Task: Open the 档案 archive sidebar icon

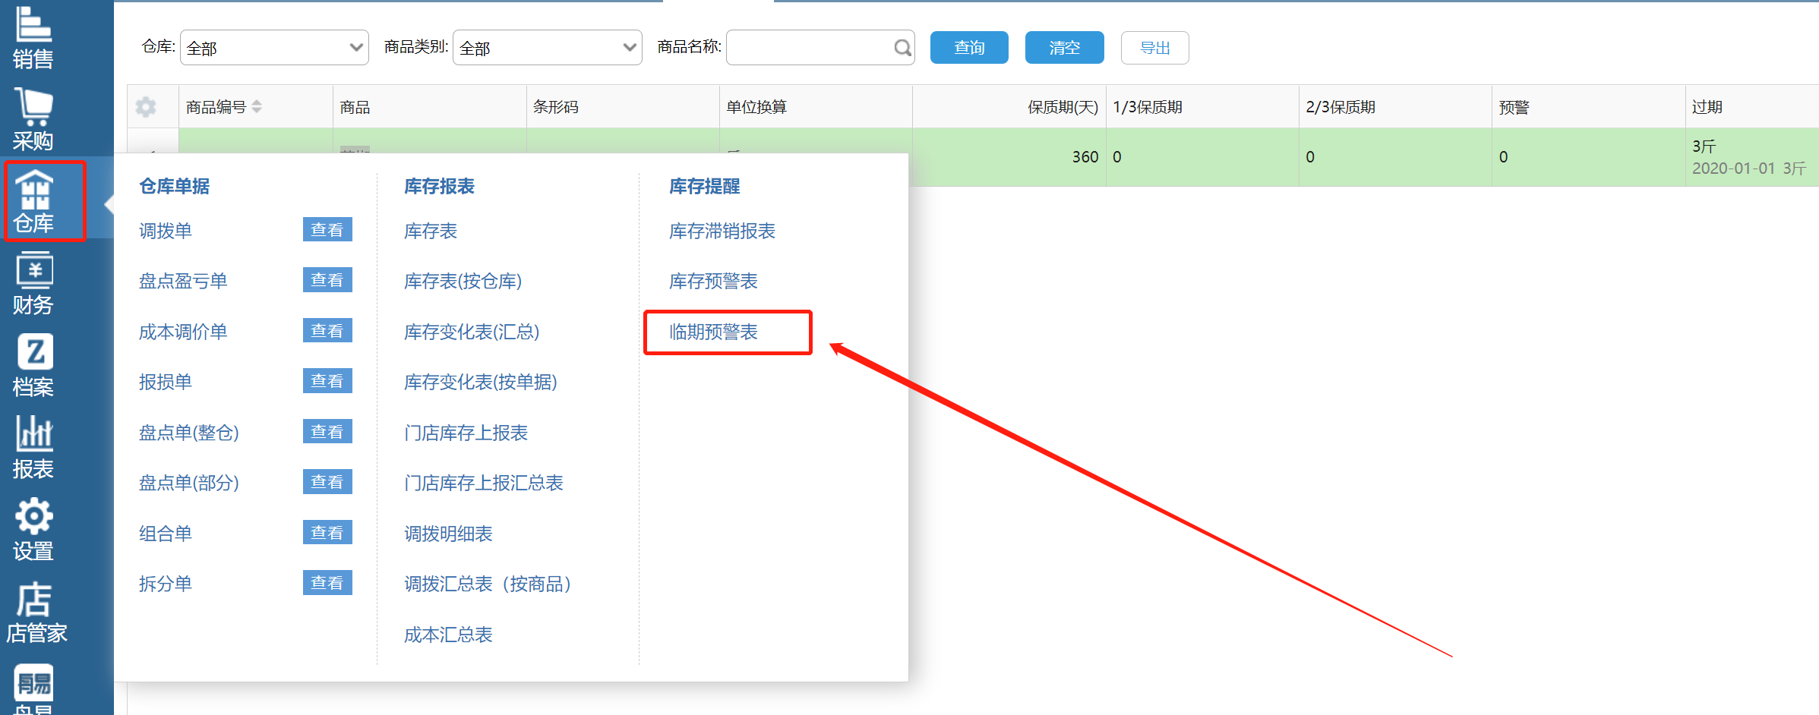Action: [33, 366]
